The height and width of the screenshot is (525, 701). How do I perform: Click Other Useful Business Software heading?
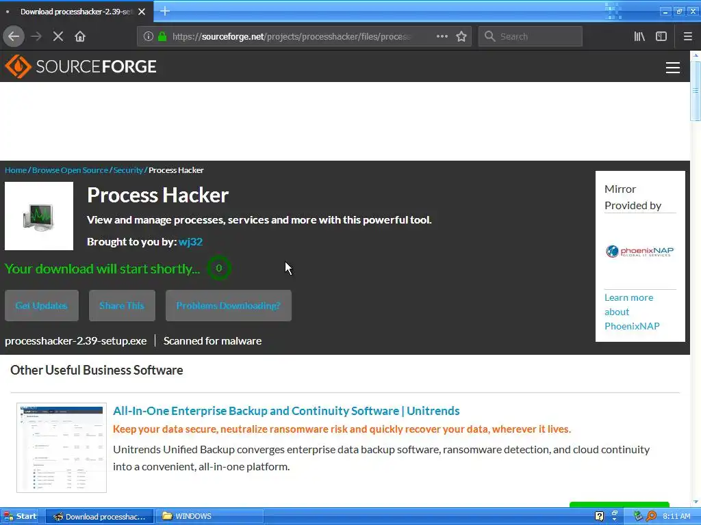coord(97,370)
